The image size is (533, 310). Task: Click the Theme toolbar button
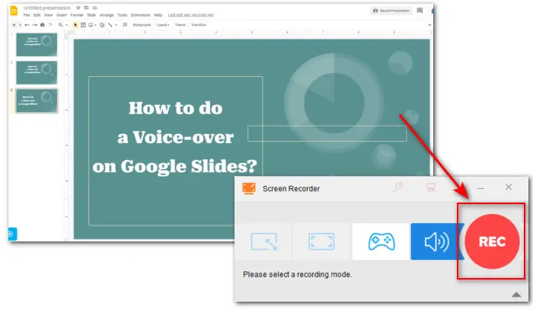[x=180, y=25]
